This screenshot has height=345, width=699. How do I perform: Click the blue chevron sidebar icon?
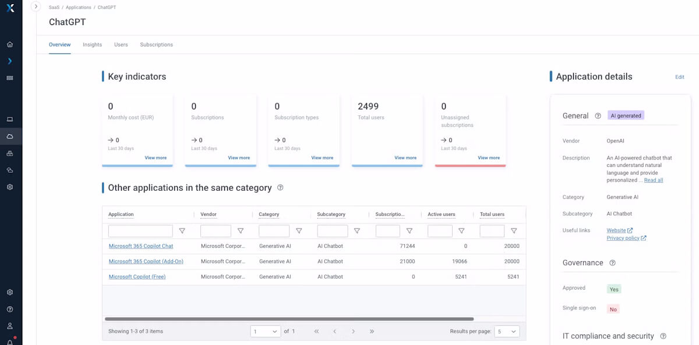coord(10,61)
